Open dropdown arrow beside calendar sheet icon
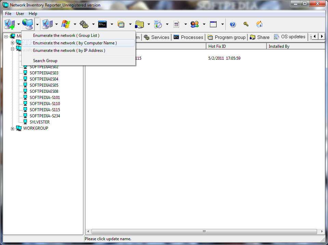The width and height of the screenshot is (328, 245). click(185, 24)
